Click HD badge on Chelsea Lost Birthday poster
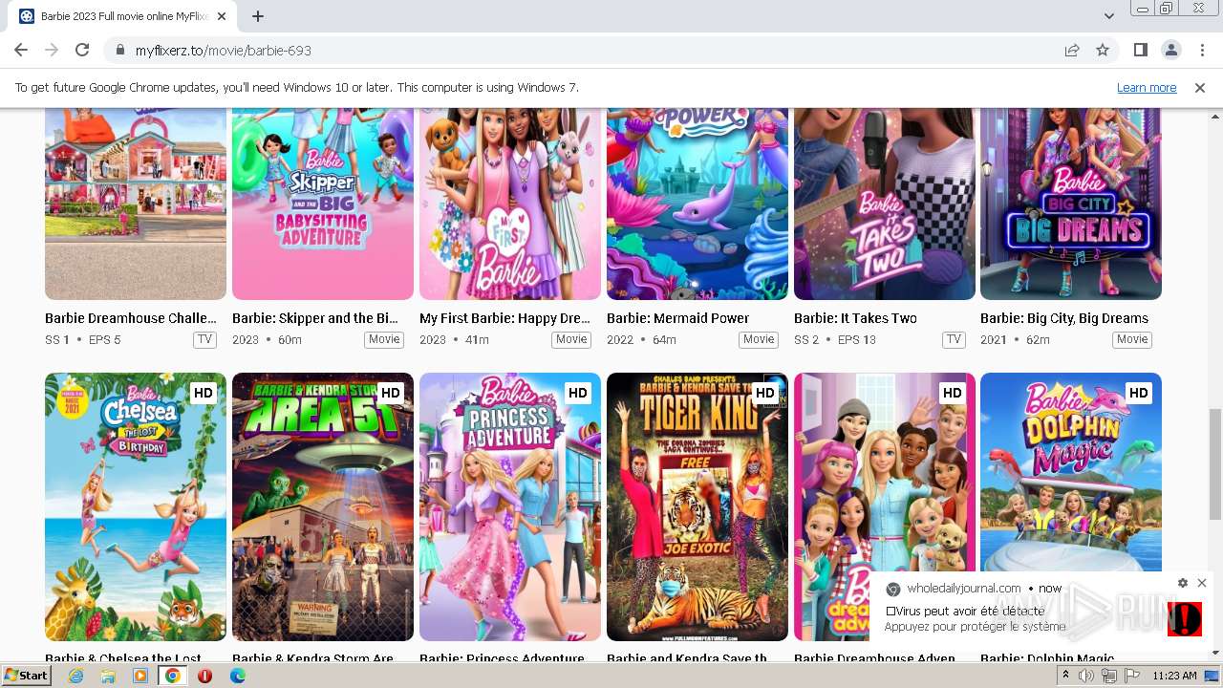1223x688 pixels. [204, 393]
